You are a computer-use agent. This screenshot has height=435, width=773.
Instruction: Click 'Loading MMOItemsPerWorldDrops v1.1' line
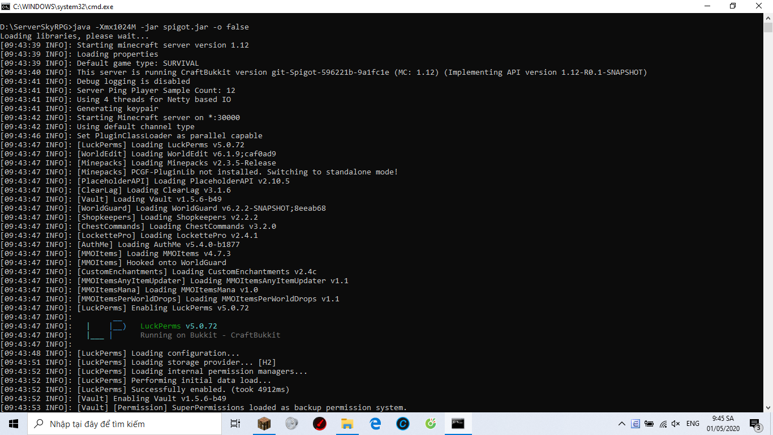pyautogui.click(x=170, y=299)
